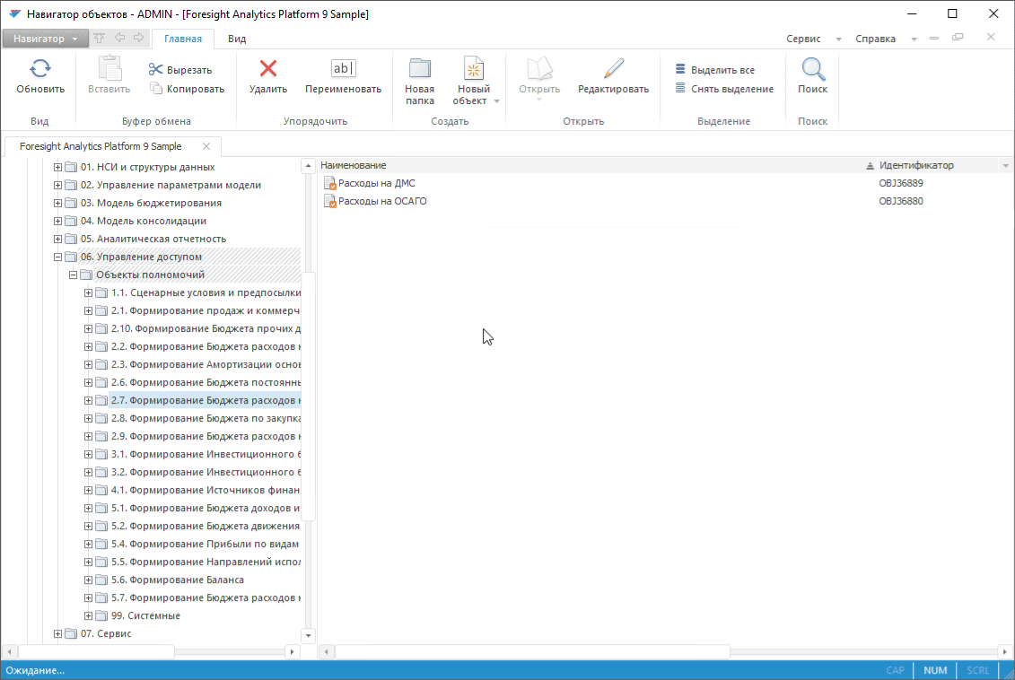Viewport: 1015px width, 680px height.
Task: Close the Foresight Analytics Platform 9 Sample tab
Action: (206, 146)
